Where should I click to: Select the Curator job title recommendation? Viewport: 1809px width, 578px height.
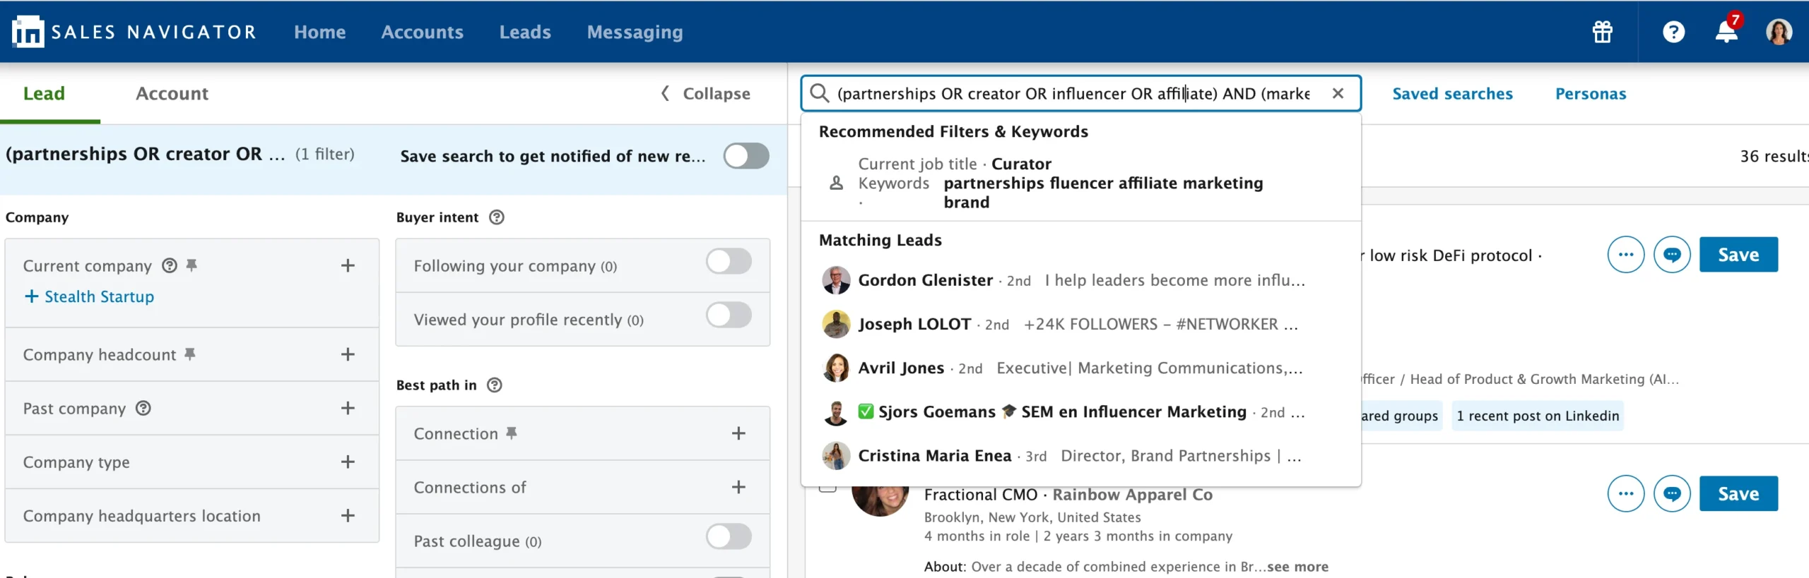[x=1081, y=183]
